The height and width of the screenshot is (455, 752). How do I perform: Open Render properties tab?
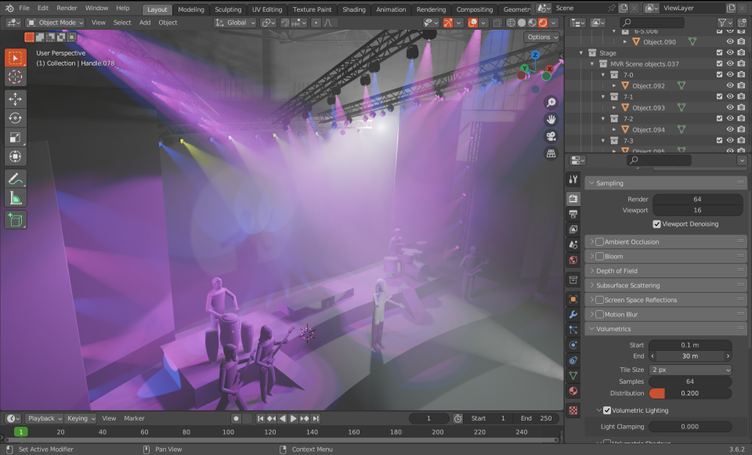coord(573,198)
